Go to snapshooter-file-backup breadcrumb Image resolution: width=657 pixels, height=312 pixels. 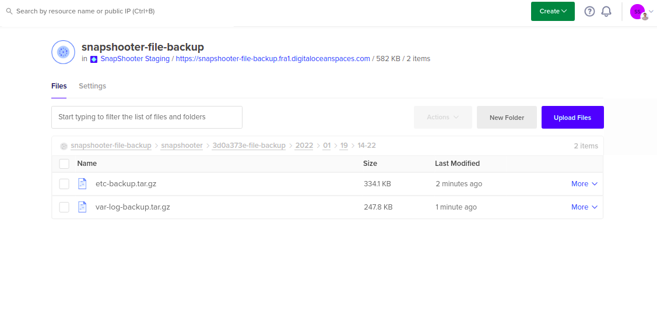[x=111, y=146]
